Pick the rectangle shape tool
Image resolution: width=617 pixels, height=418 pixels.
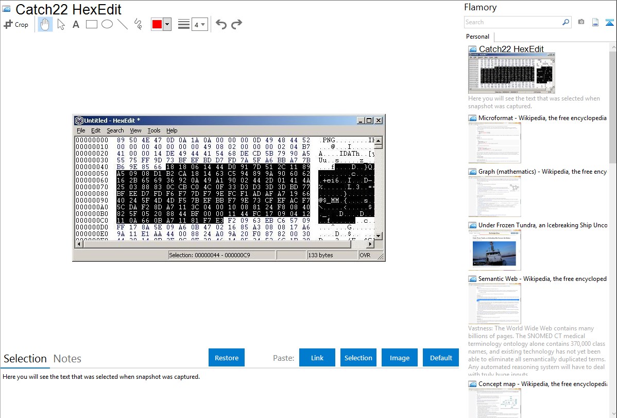92,24
